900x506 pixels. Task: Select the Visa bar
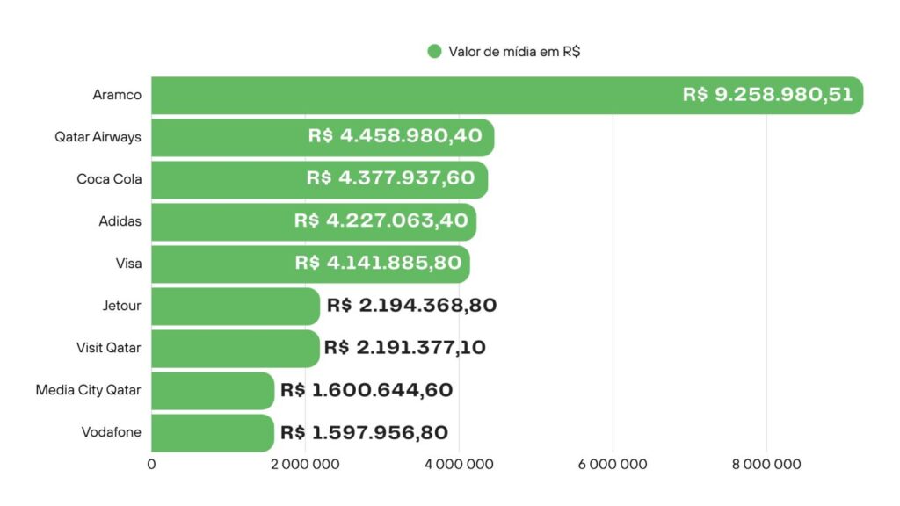coord(220,264)
